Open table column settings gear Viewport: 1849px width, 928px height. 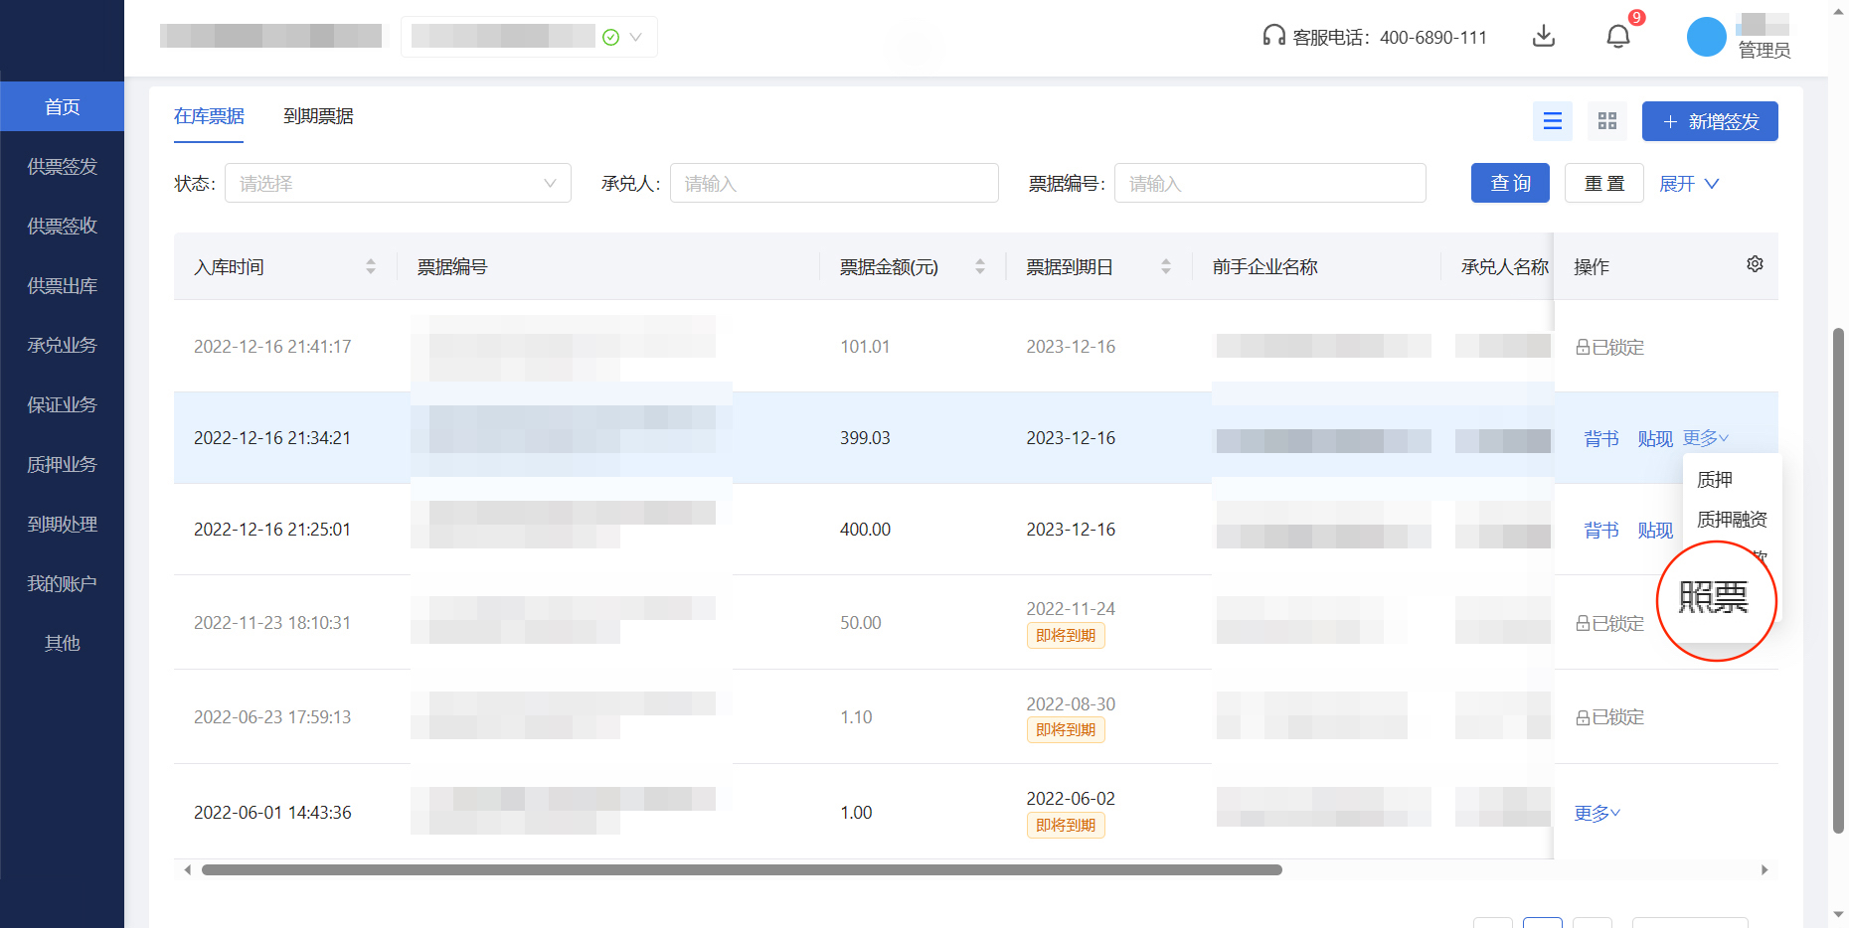pos(1755,264)
